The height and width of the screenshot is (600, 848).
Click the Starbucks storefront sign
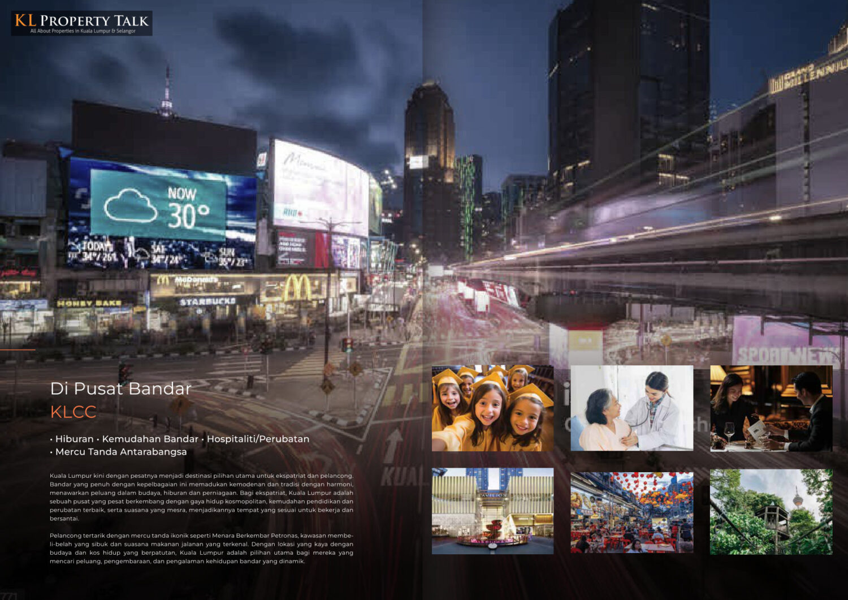207,302
